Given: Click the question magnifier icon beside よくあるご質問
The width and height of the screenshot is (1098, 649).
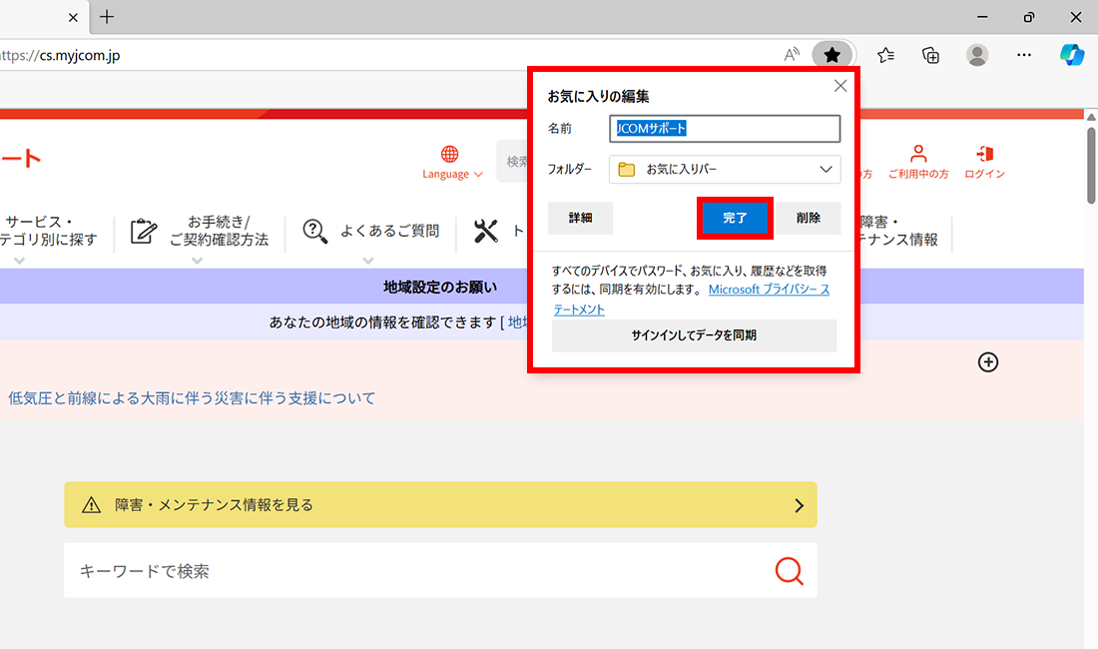Looking at the screenshot, I should pyautogui.click(x=315, y=231).
